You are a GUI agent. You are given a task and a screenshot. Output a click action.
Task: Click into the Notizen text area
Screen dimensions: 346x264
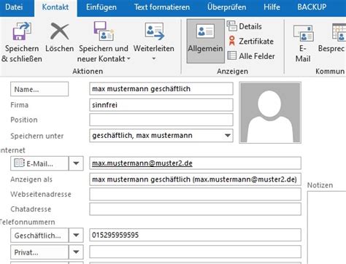326,228
